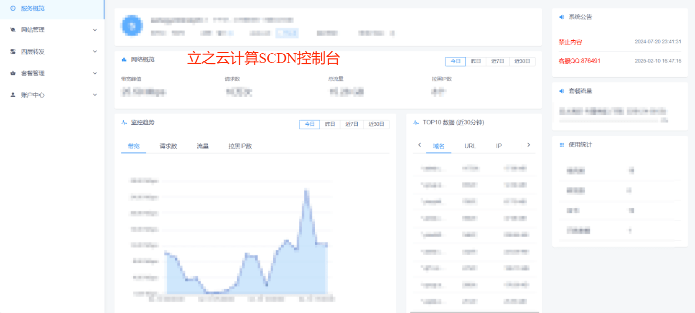Open the 禁止内容 announcement
Viewport: 695px width, 313px height.
[570, 42]
